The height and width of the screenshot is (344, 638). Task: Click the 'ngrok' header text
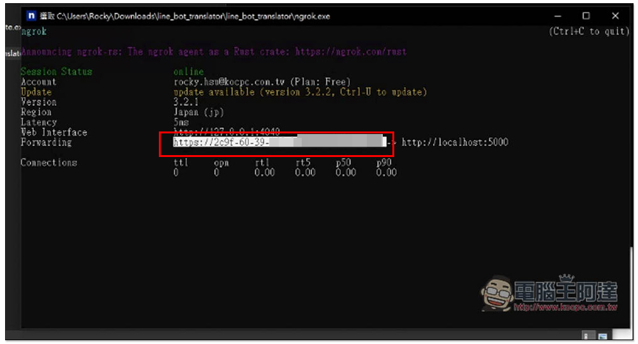tap(34, 31)
